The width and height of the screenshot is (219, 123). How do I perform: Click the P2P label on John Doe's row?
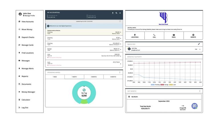coord(196,49)
